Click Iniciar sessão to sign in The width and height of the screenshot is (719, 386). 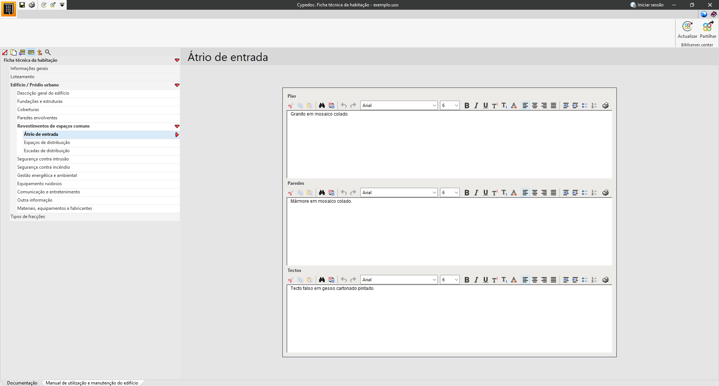647,5
